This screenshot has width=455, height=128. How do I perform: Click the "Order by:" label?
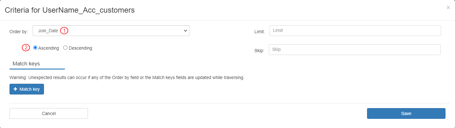coord(19,32)
